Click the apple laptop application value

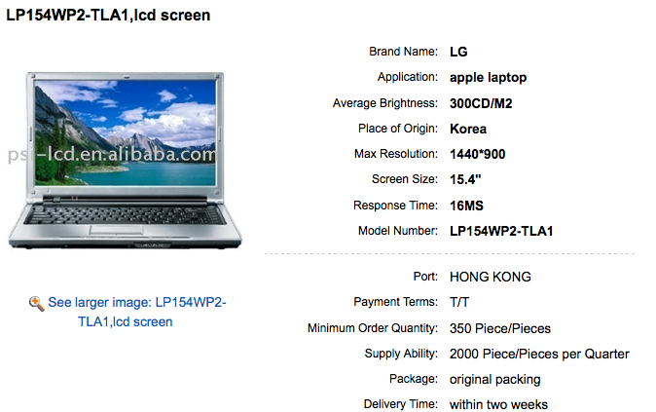pyautogui.click(x=488, y=78)
